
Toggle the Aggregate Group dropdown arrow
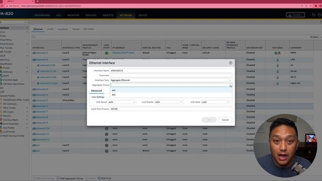click(230, 85)
